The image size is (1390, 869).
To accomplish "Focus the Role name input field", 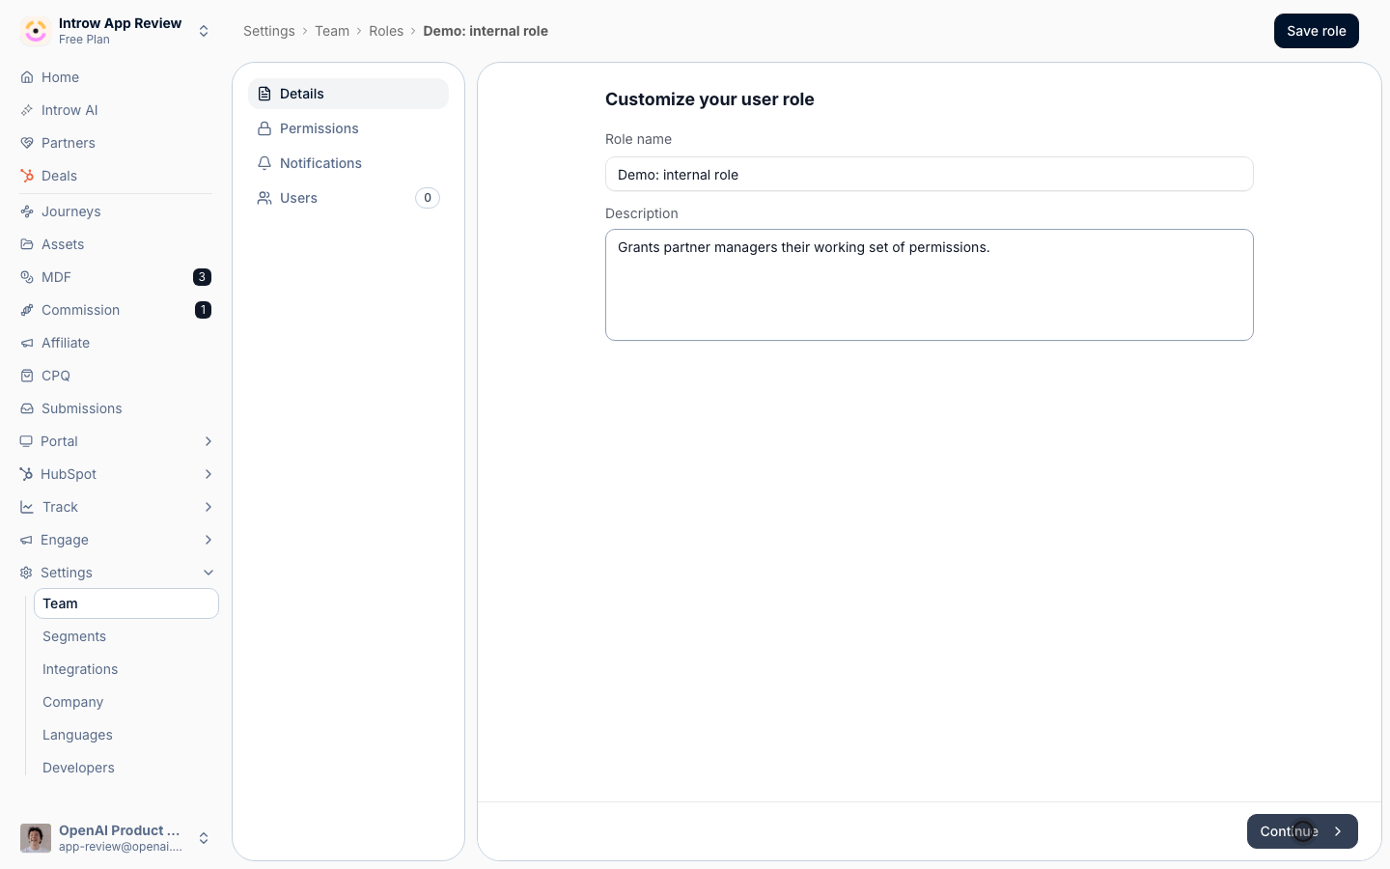I will tap(930, 175).
